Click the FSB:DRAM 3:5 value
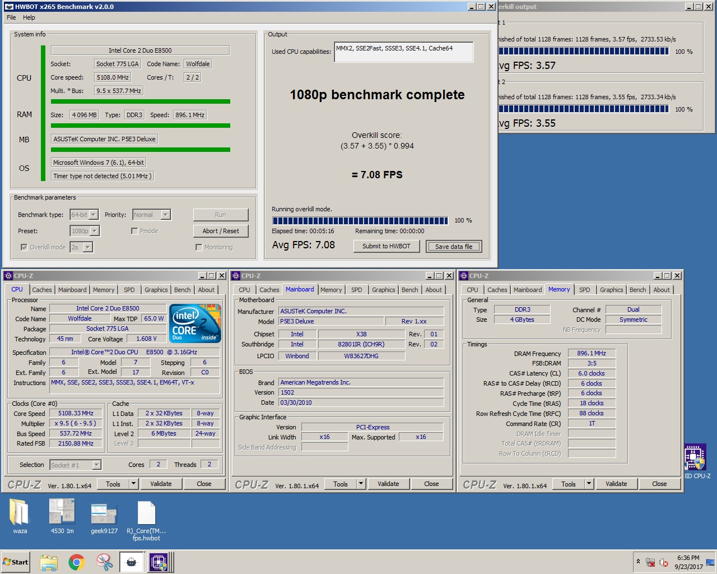717x574 pixels. pos(592,363)
